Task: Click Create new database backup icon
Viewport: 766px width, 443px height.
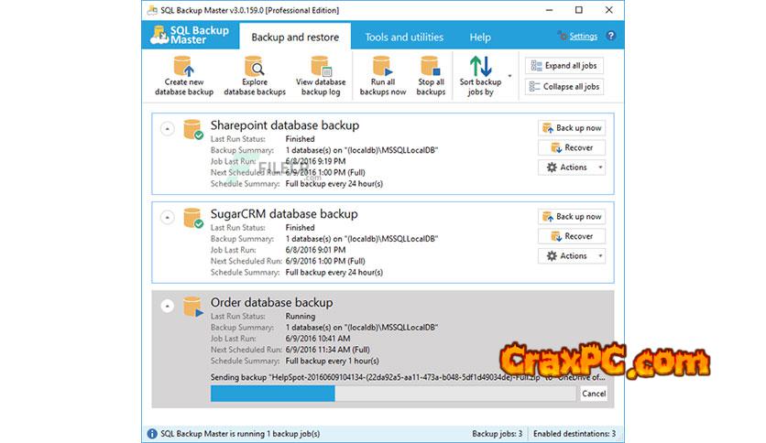Action: 183,66
